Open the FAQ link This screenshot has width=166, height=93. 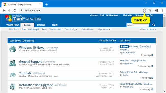click(x=44, y=29)
